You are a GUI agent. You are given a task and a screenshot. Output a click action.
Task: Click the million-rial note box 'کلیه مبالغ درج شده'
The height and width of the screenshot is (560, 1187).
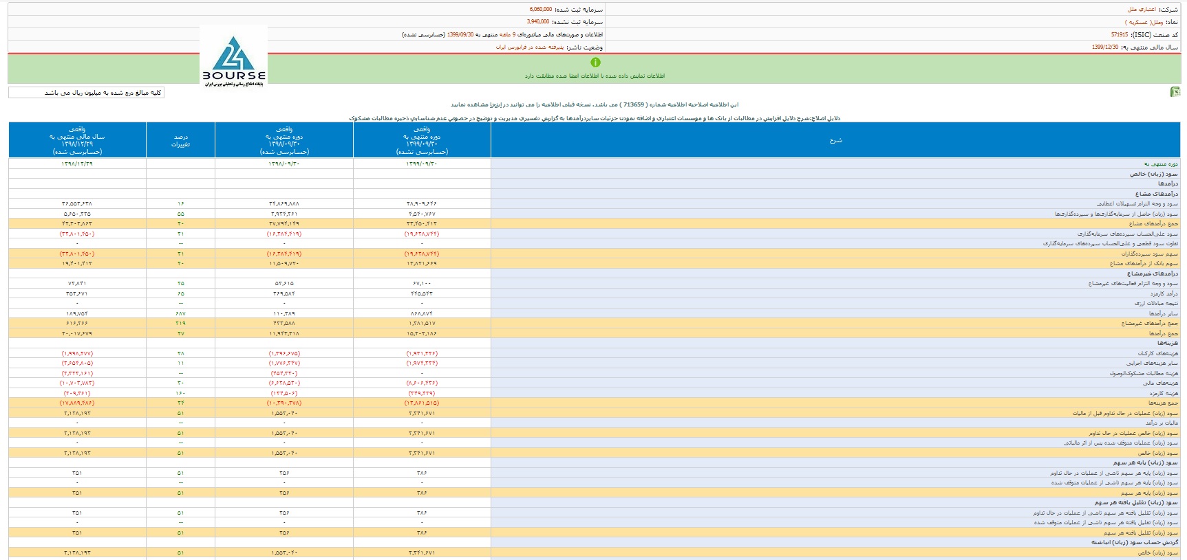pos(86,93)
